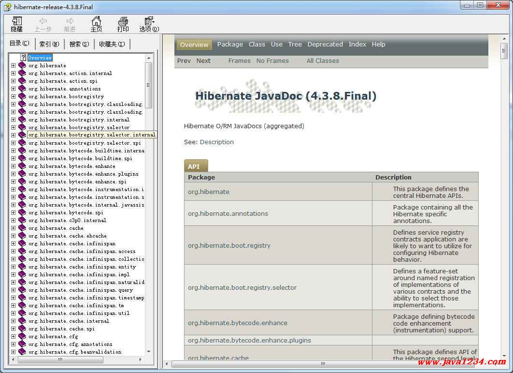Open Index in the JavaDoc navigation bar
The image size is (513, 373).
coord(357,44)
